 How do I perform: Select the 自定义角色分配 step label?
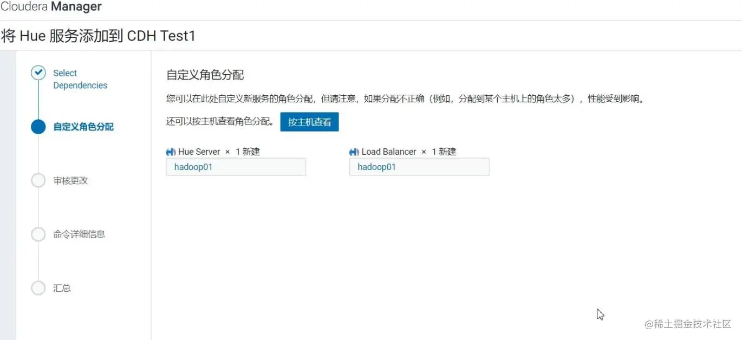coord(83,127)
